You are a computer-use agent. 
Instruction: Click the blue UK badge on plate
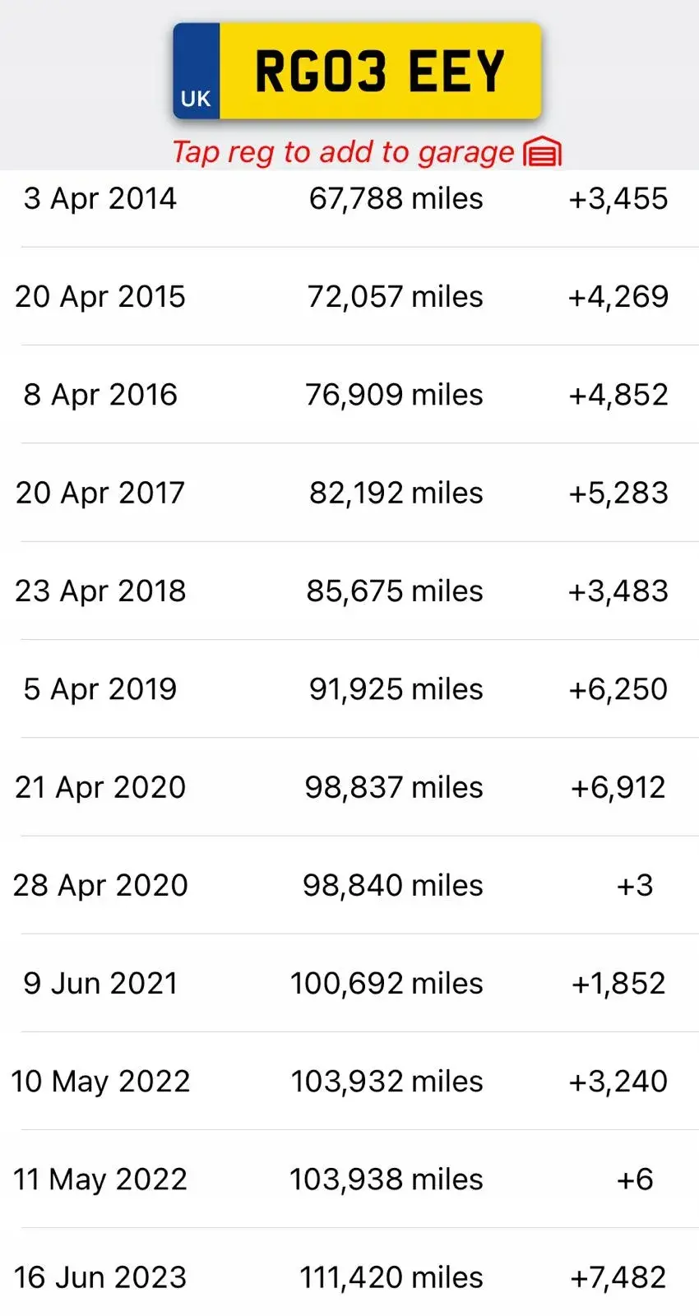click(196, 72)
